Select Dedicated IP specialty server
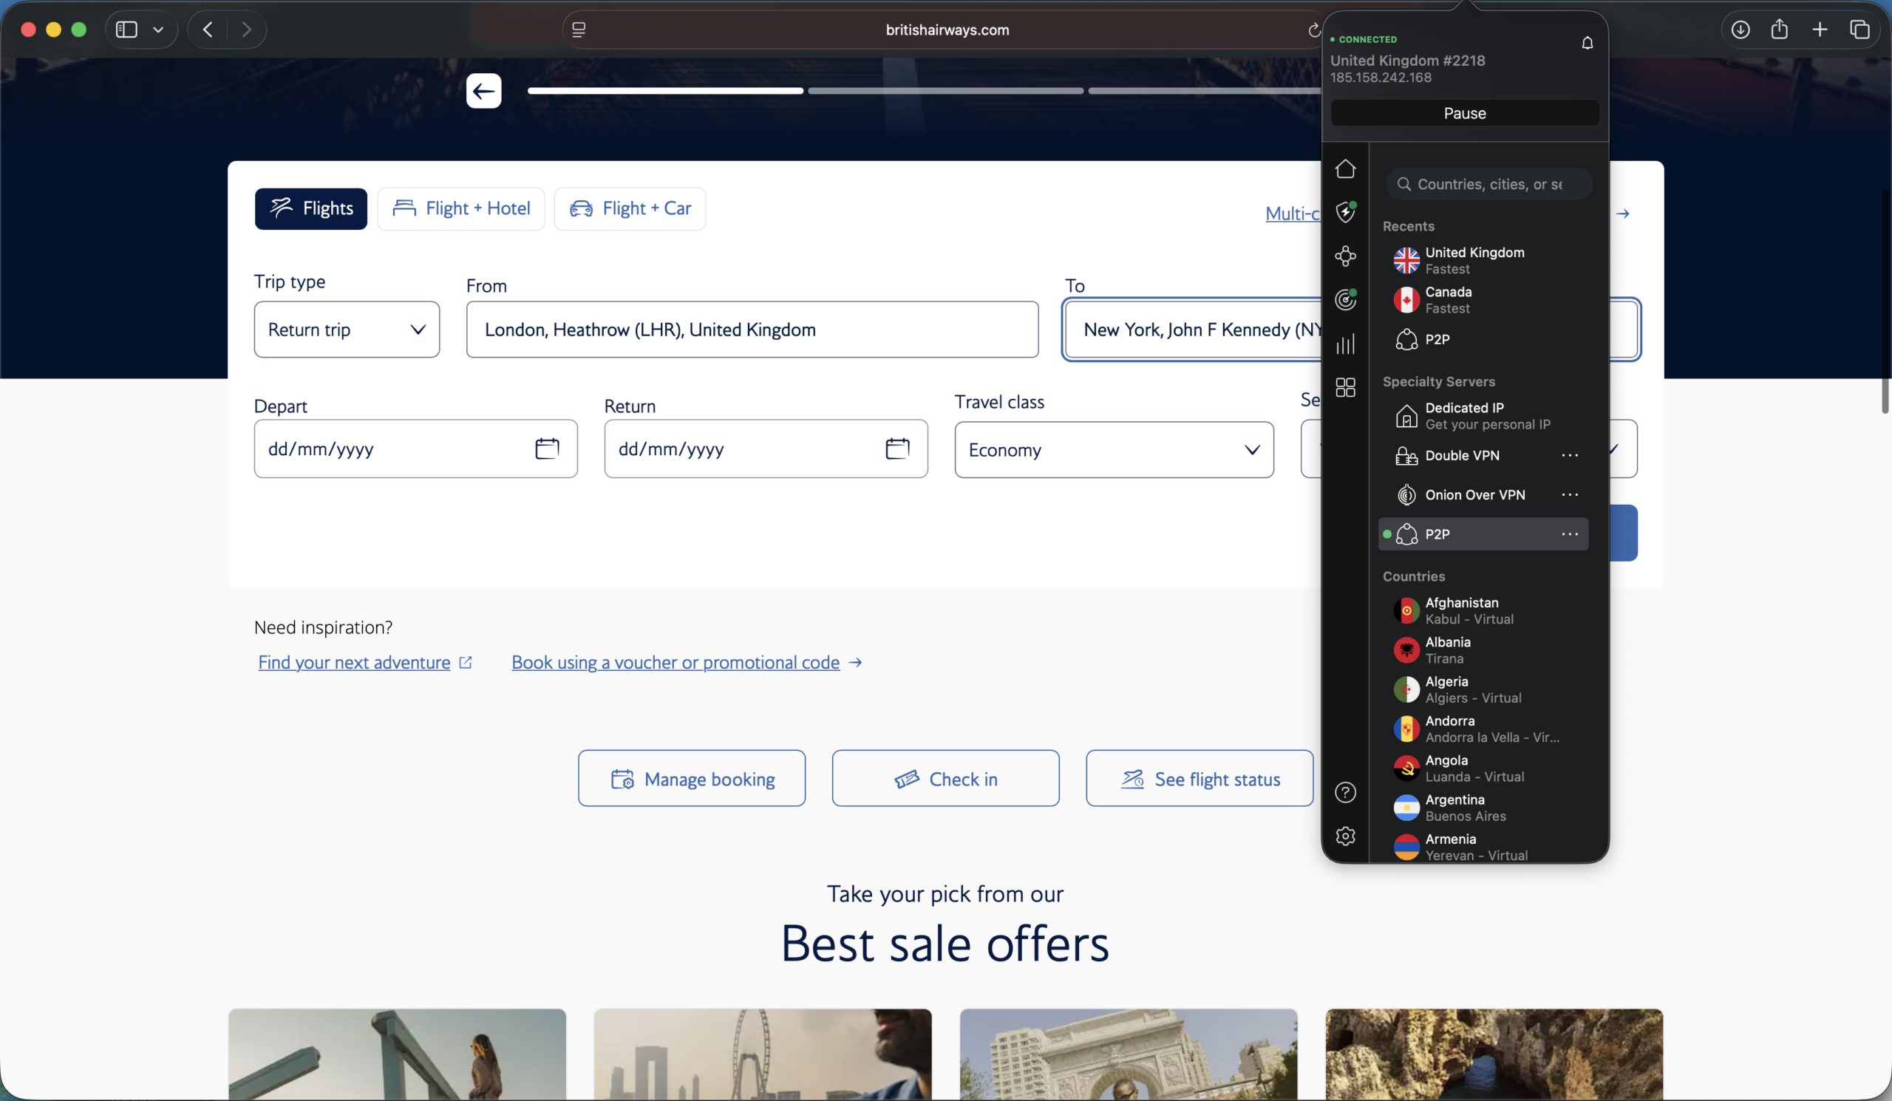1892x1101 pixels. pos(1483,416)
